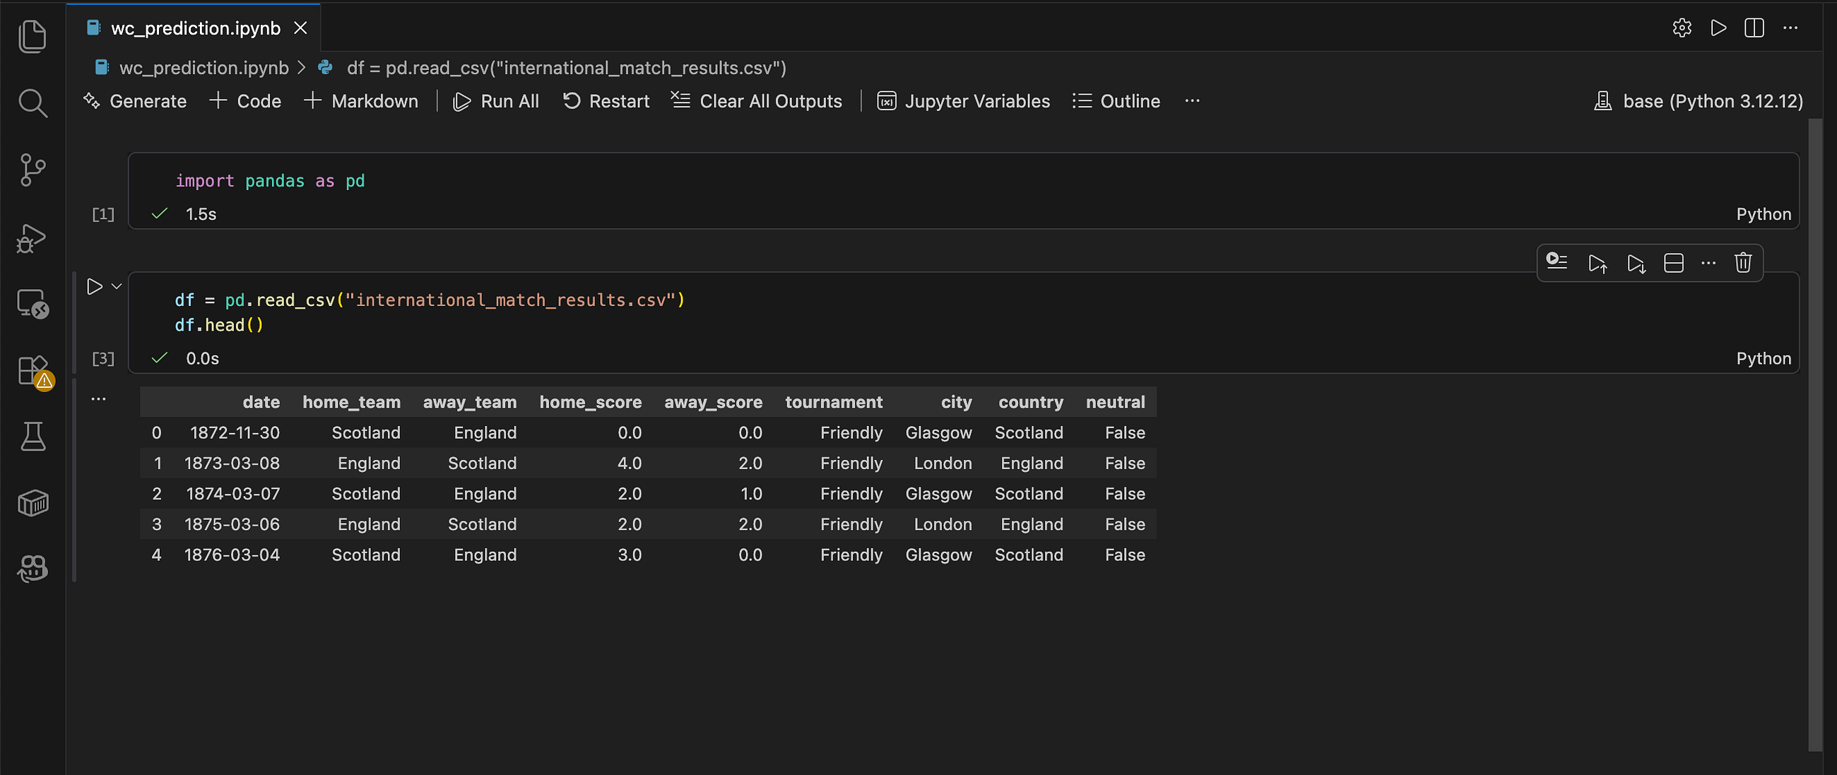Add a new Markdown cell
The width and height of the screenshot is (1837, 775).
[361, 101]
